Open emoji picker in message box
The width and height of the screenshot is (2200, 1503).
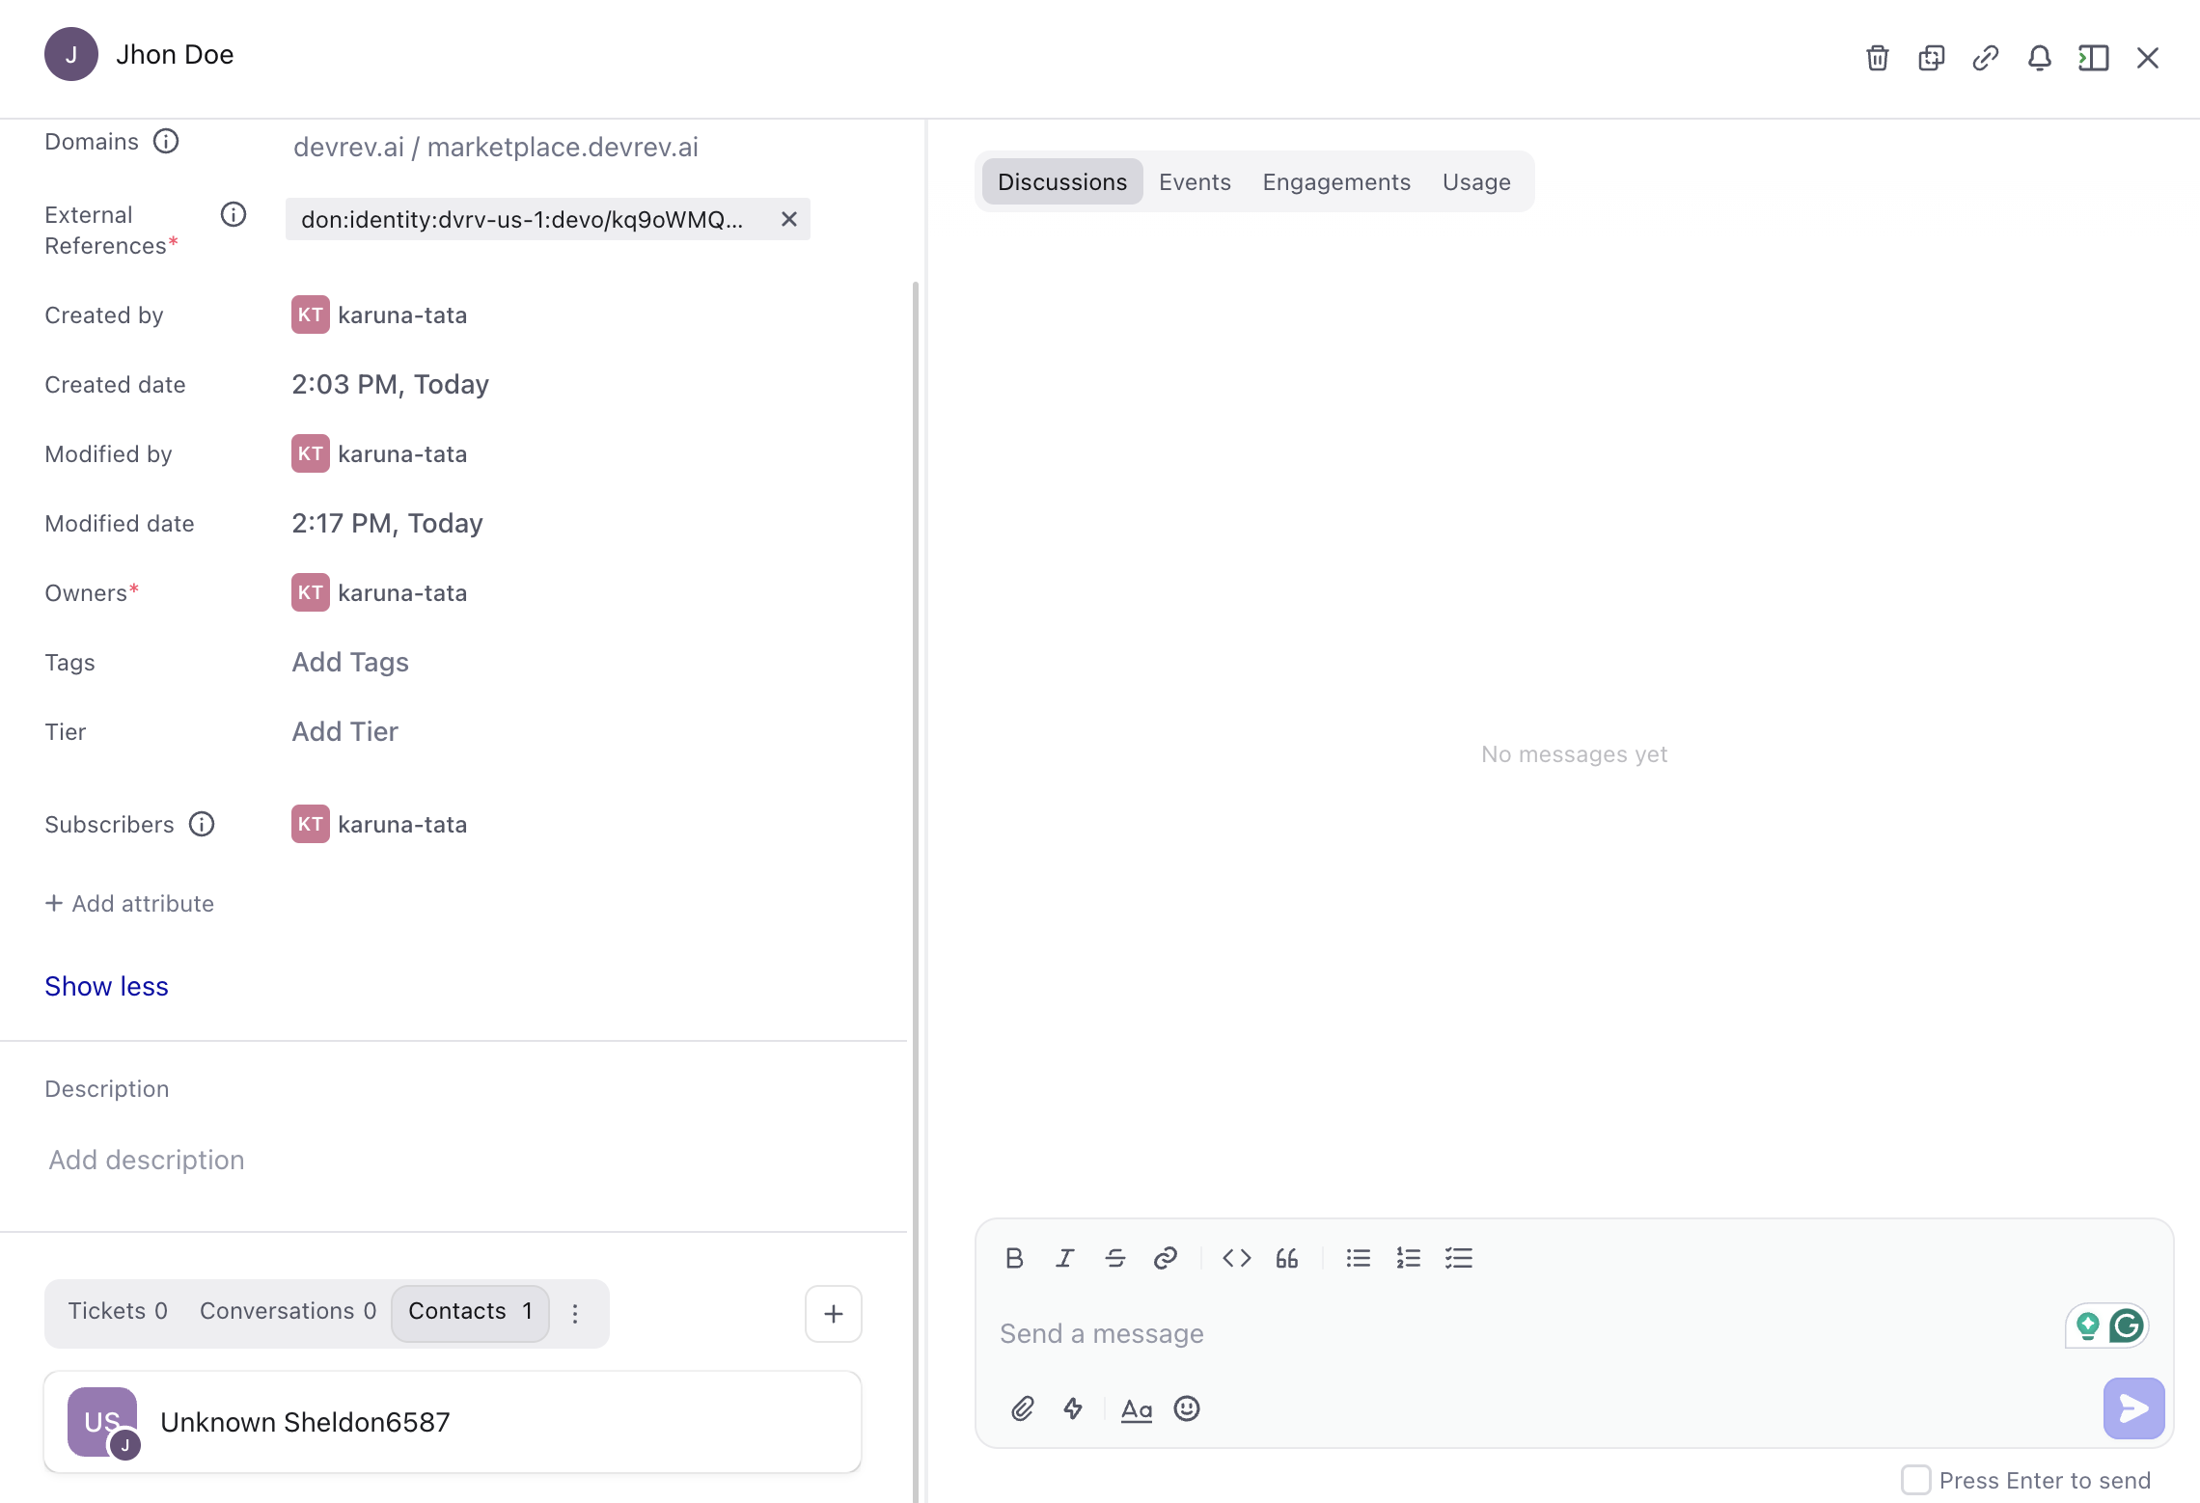(1186, 1408)
